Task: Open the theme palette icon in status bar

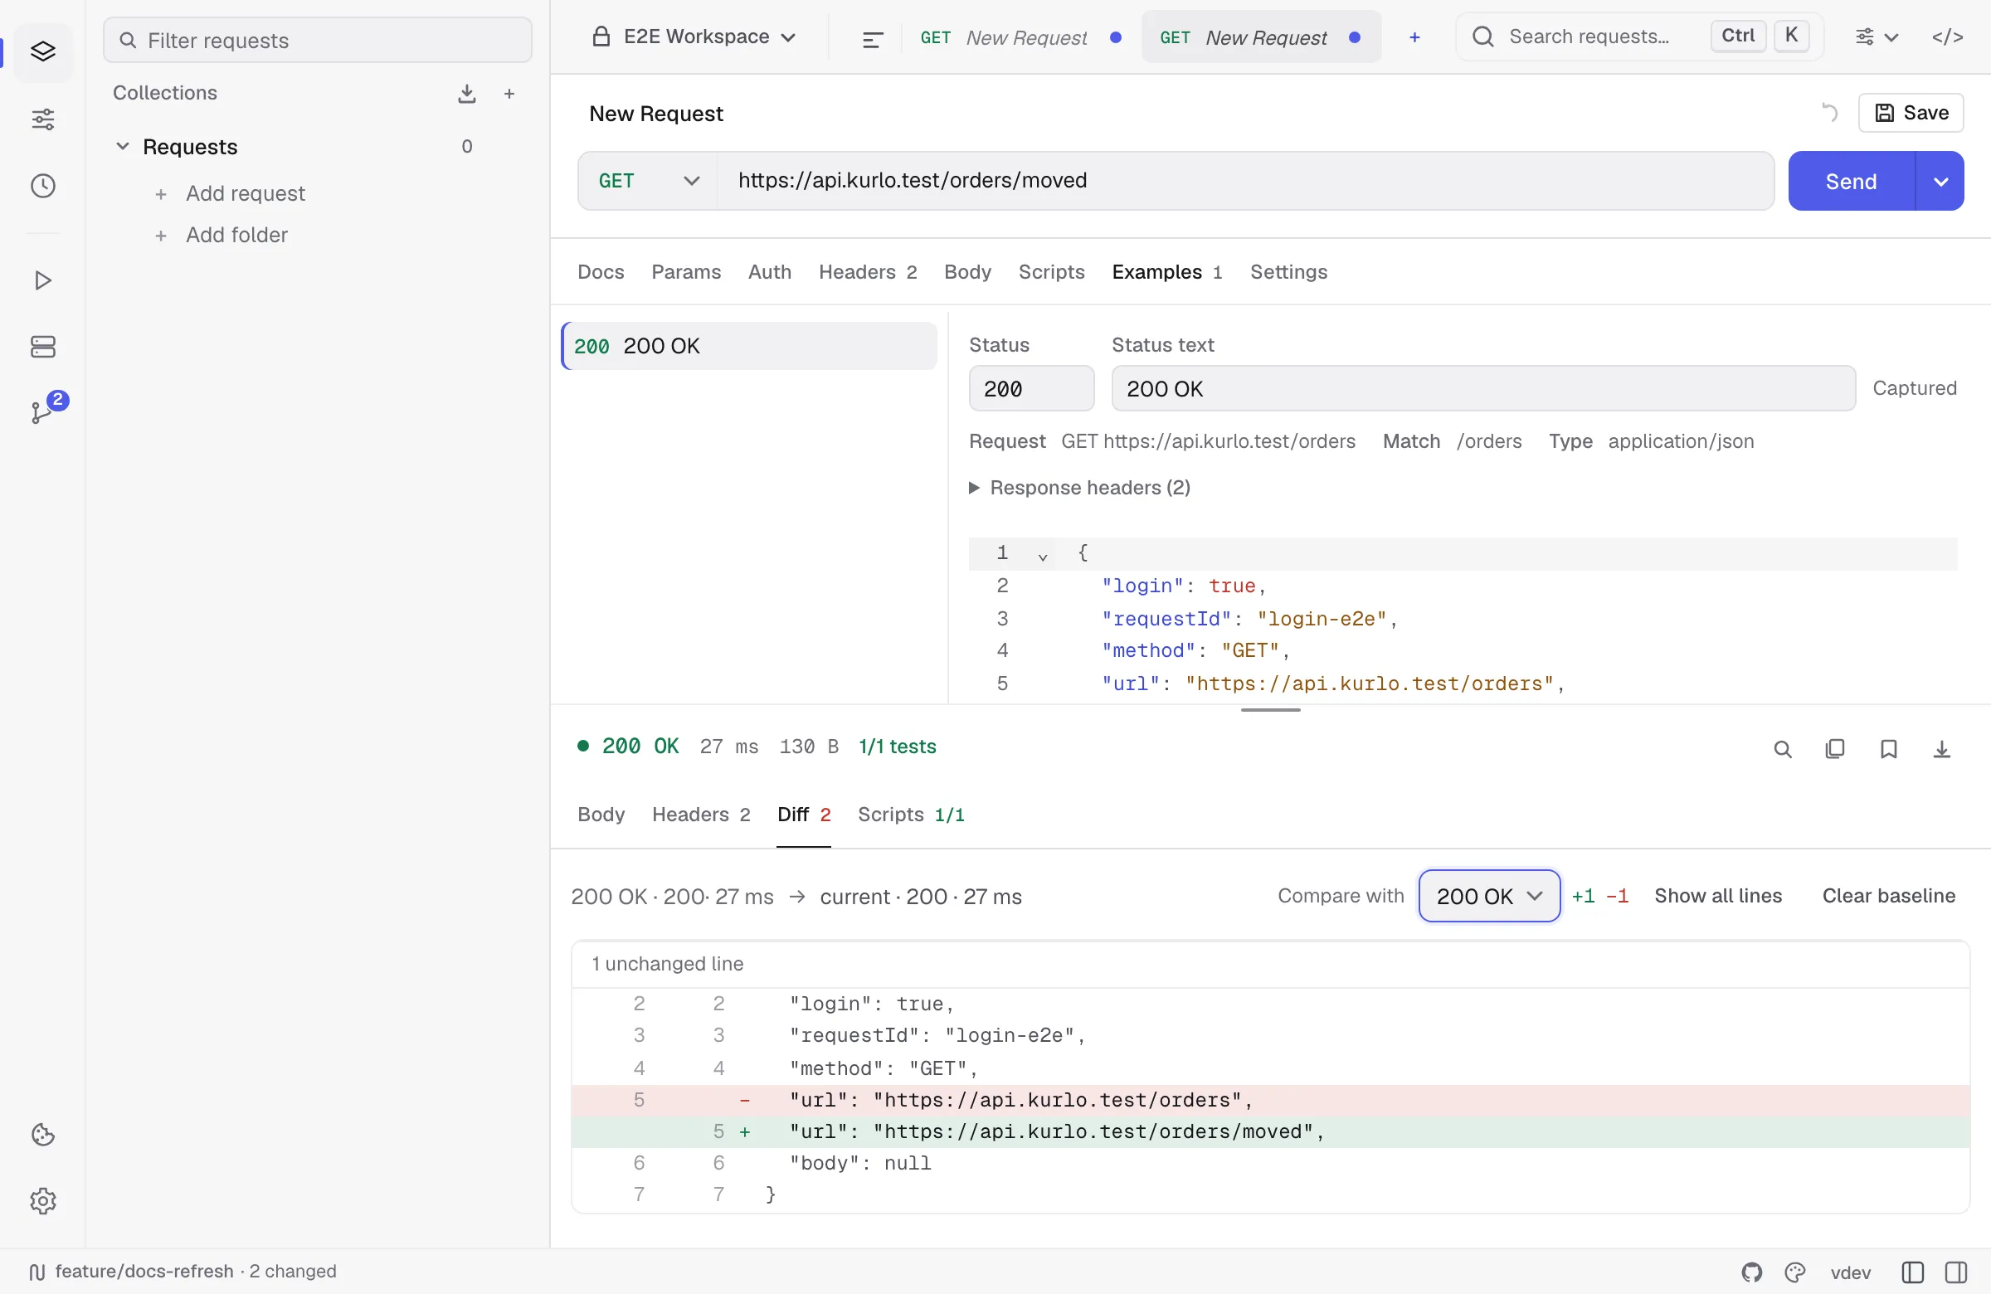Action: coord(1795,1272)
